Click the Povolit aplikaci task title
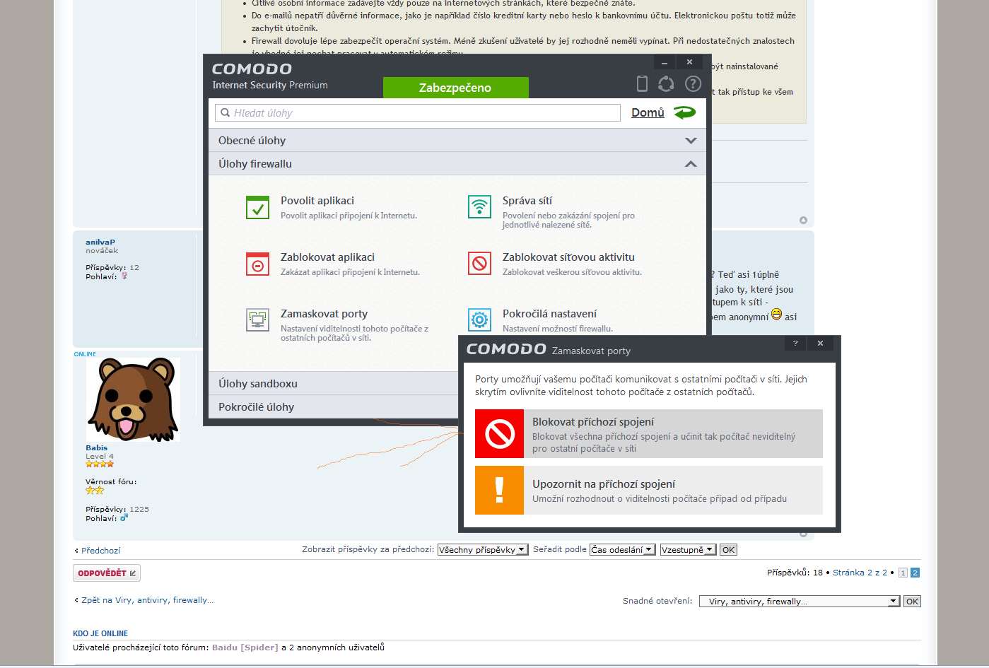Screen dimensions: 989x668 (317, 201)
